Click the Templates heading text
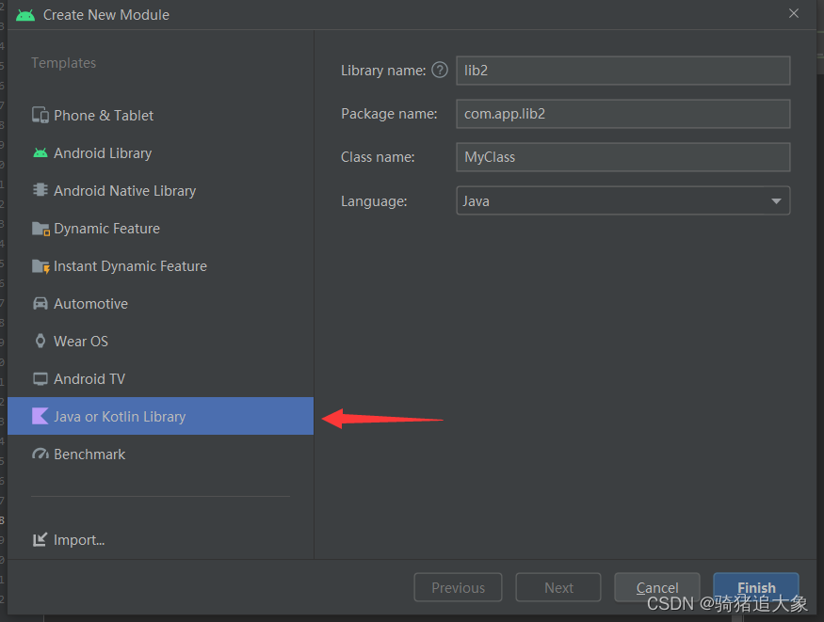The height and width of the screenshot is (622, 824). pyautogui.click(x=64, y=63)
